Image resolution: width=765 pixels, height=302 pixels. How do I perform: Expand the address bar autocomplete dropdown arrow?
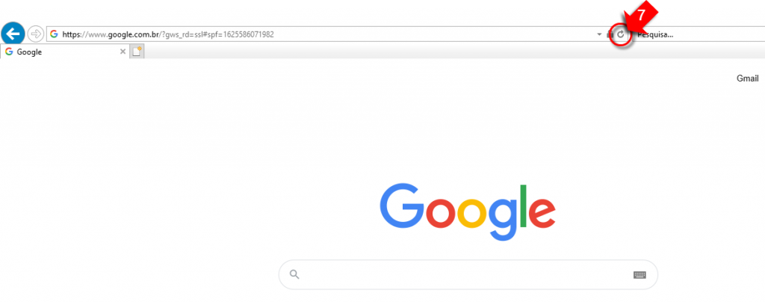coord(599,34)
